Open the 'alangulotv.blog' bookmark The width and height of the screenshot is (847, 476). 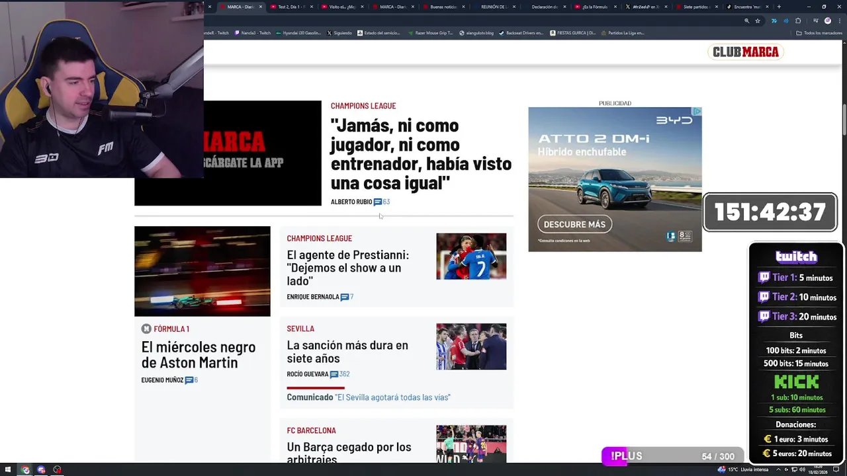coord(476,32)
